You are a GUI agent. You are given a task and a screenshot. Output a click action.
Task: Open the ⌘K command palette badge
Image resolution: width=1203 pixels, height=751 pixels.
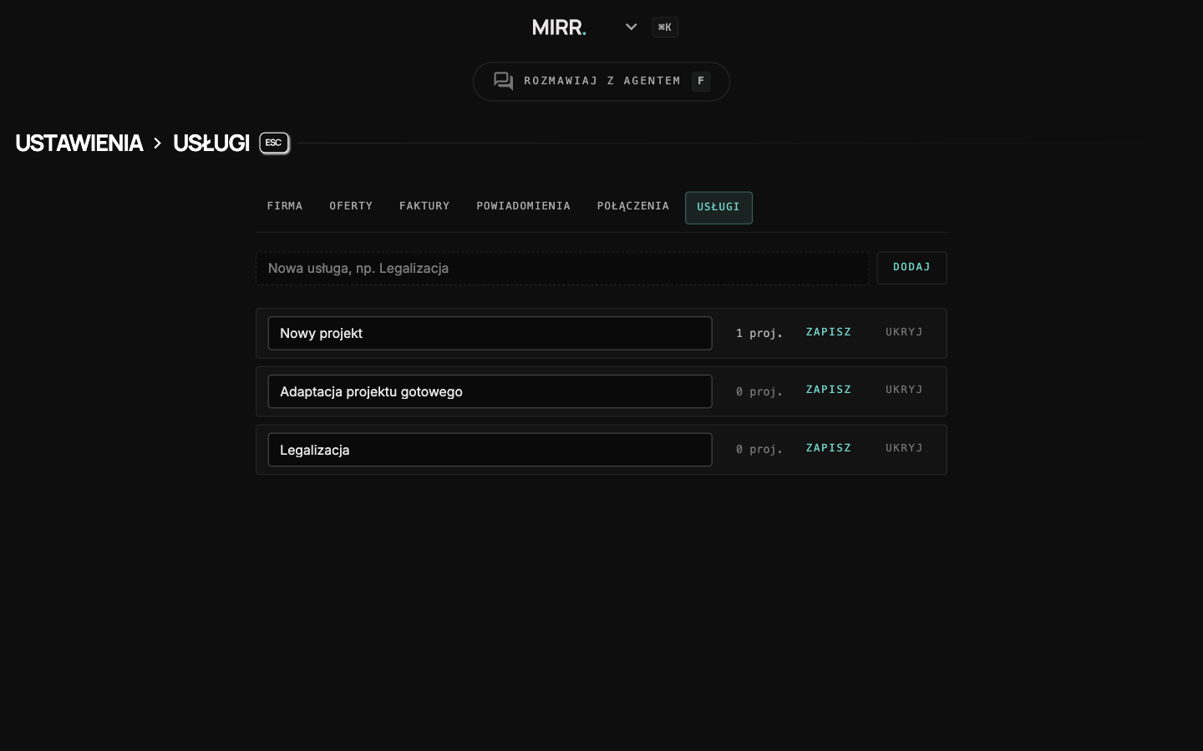click(x=665, y=28)
